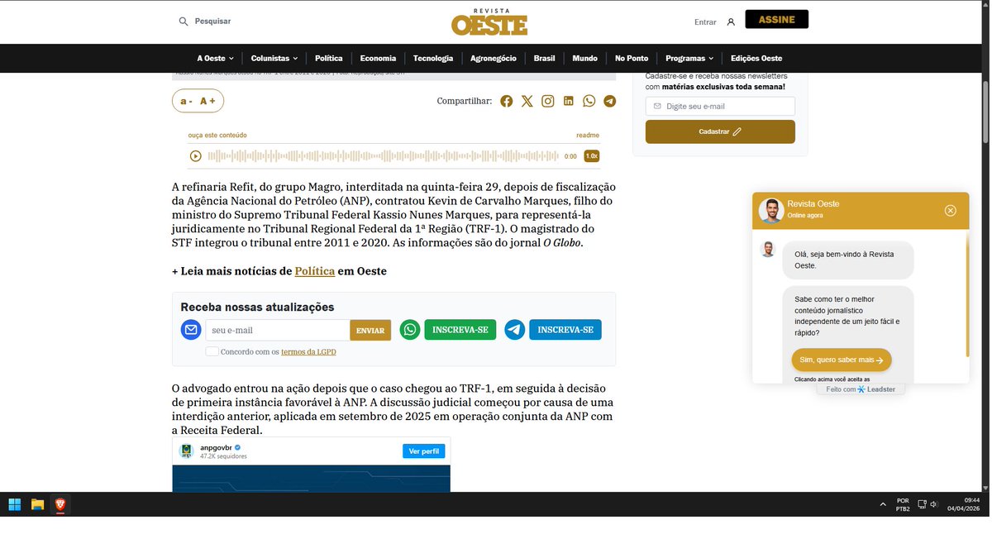Seek within the audio waveform
The height and width of the screenshot is (558, 992).
(x=383, y=155)
